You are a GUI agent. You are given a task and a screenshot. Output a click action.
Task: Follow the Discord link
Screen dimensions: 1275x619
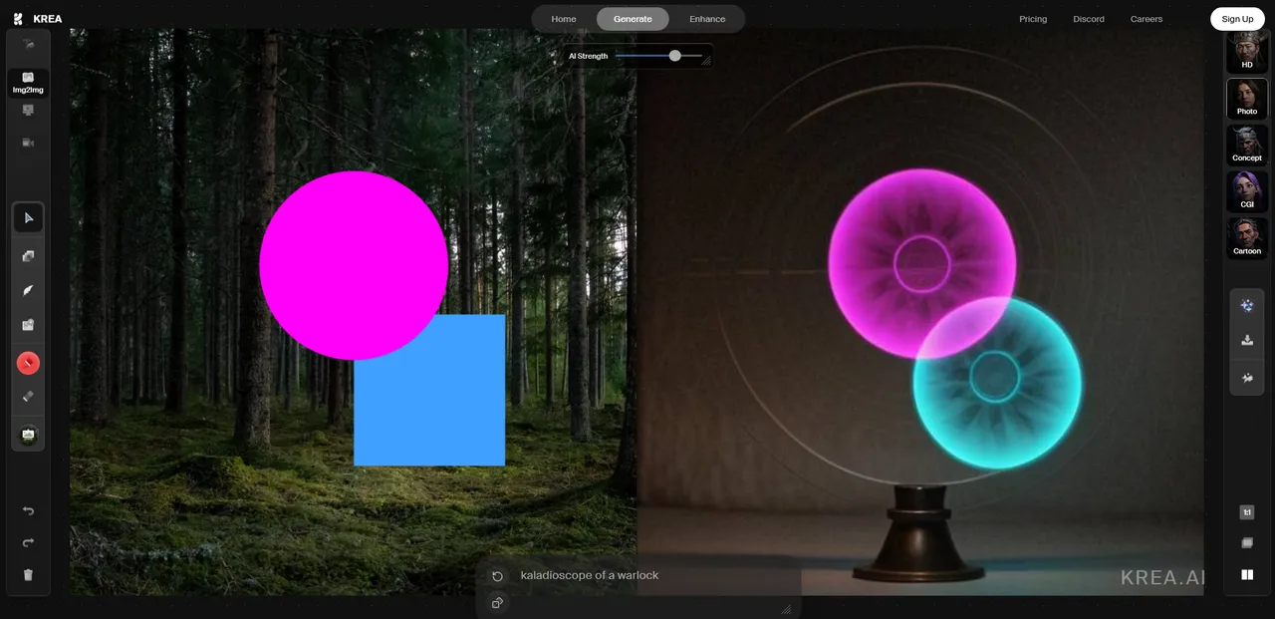point(1089,19)
